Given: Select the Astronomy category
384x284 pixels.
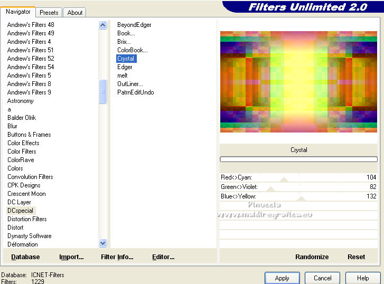Looking at the screenshot, I should click(20, 101).
